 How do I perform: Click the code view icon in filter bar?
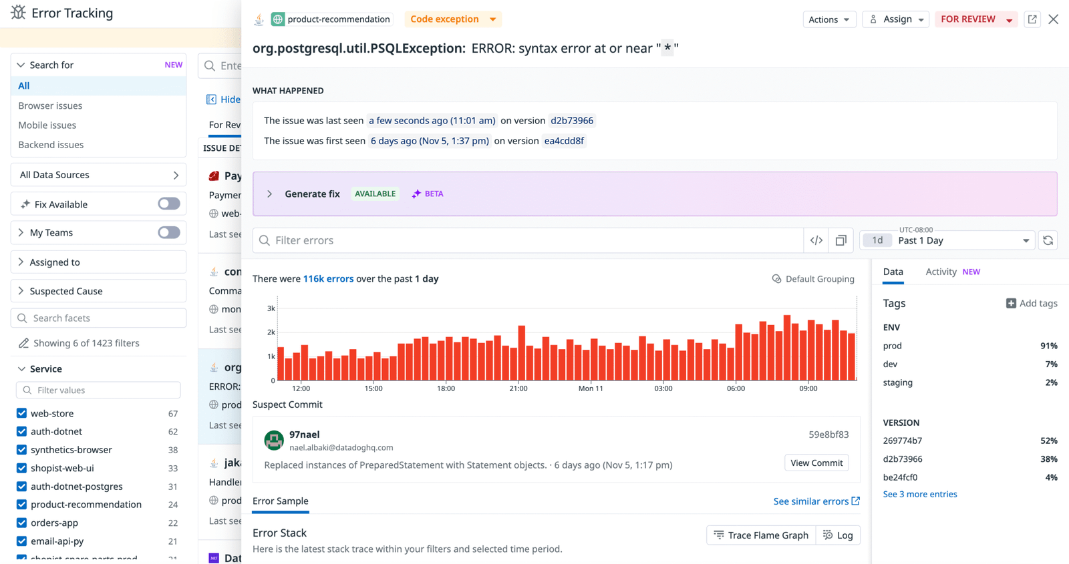(x=816, y=240)
